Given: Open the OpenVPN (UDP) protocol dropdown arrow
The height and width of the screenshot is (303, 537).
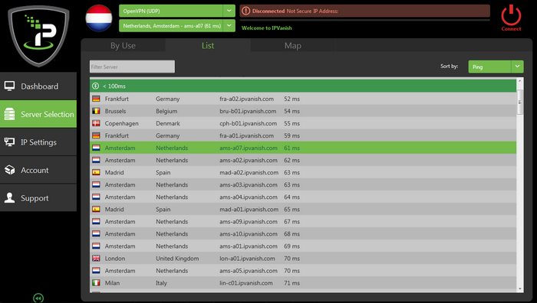Looking at the screenshot, I should (229, 11).
